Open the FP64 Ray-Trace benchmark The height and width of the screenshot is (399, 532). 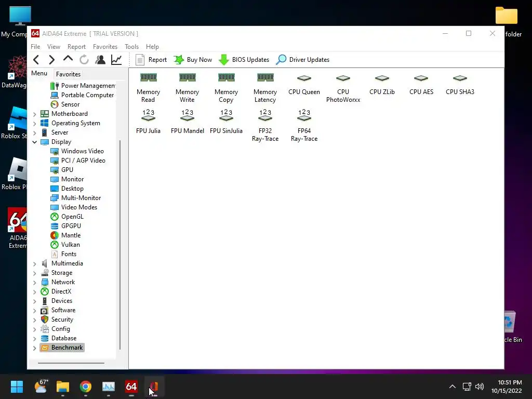304,126
